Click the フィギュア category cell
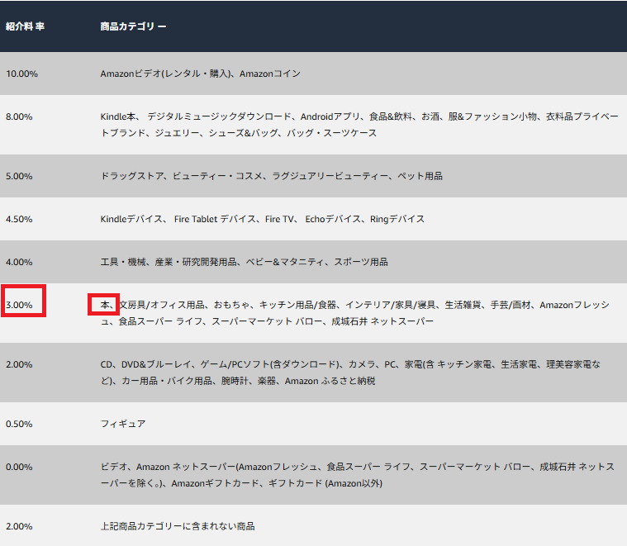The image size is (627, 546). coord(123,424)
